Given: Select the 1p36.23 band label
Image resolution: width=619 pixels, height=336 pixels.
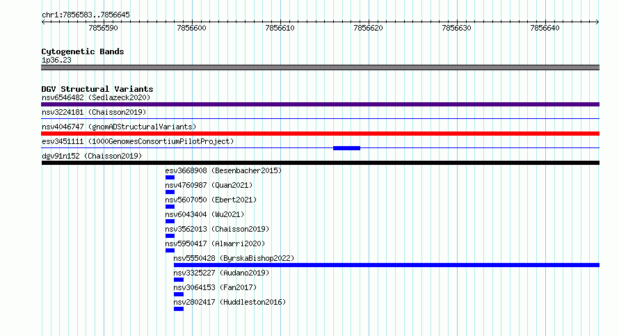Looking at the screenshot, I should (56, 60).
